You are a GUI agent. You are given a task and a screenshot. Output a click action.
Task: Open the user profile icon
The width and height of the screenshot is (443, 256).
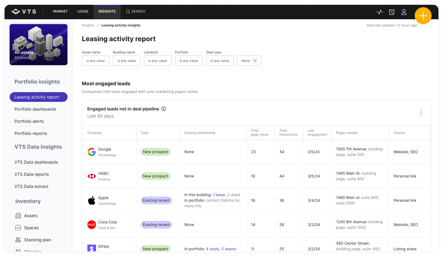(x=404, y=12)
